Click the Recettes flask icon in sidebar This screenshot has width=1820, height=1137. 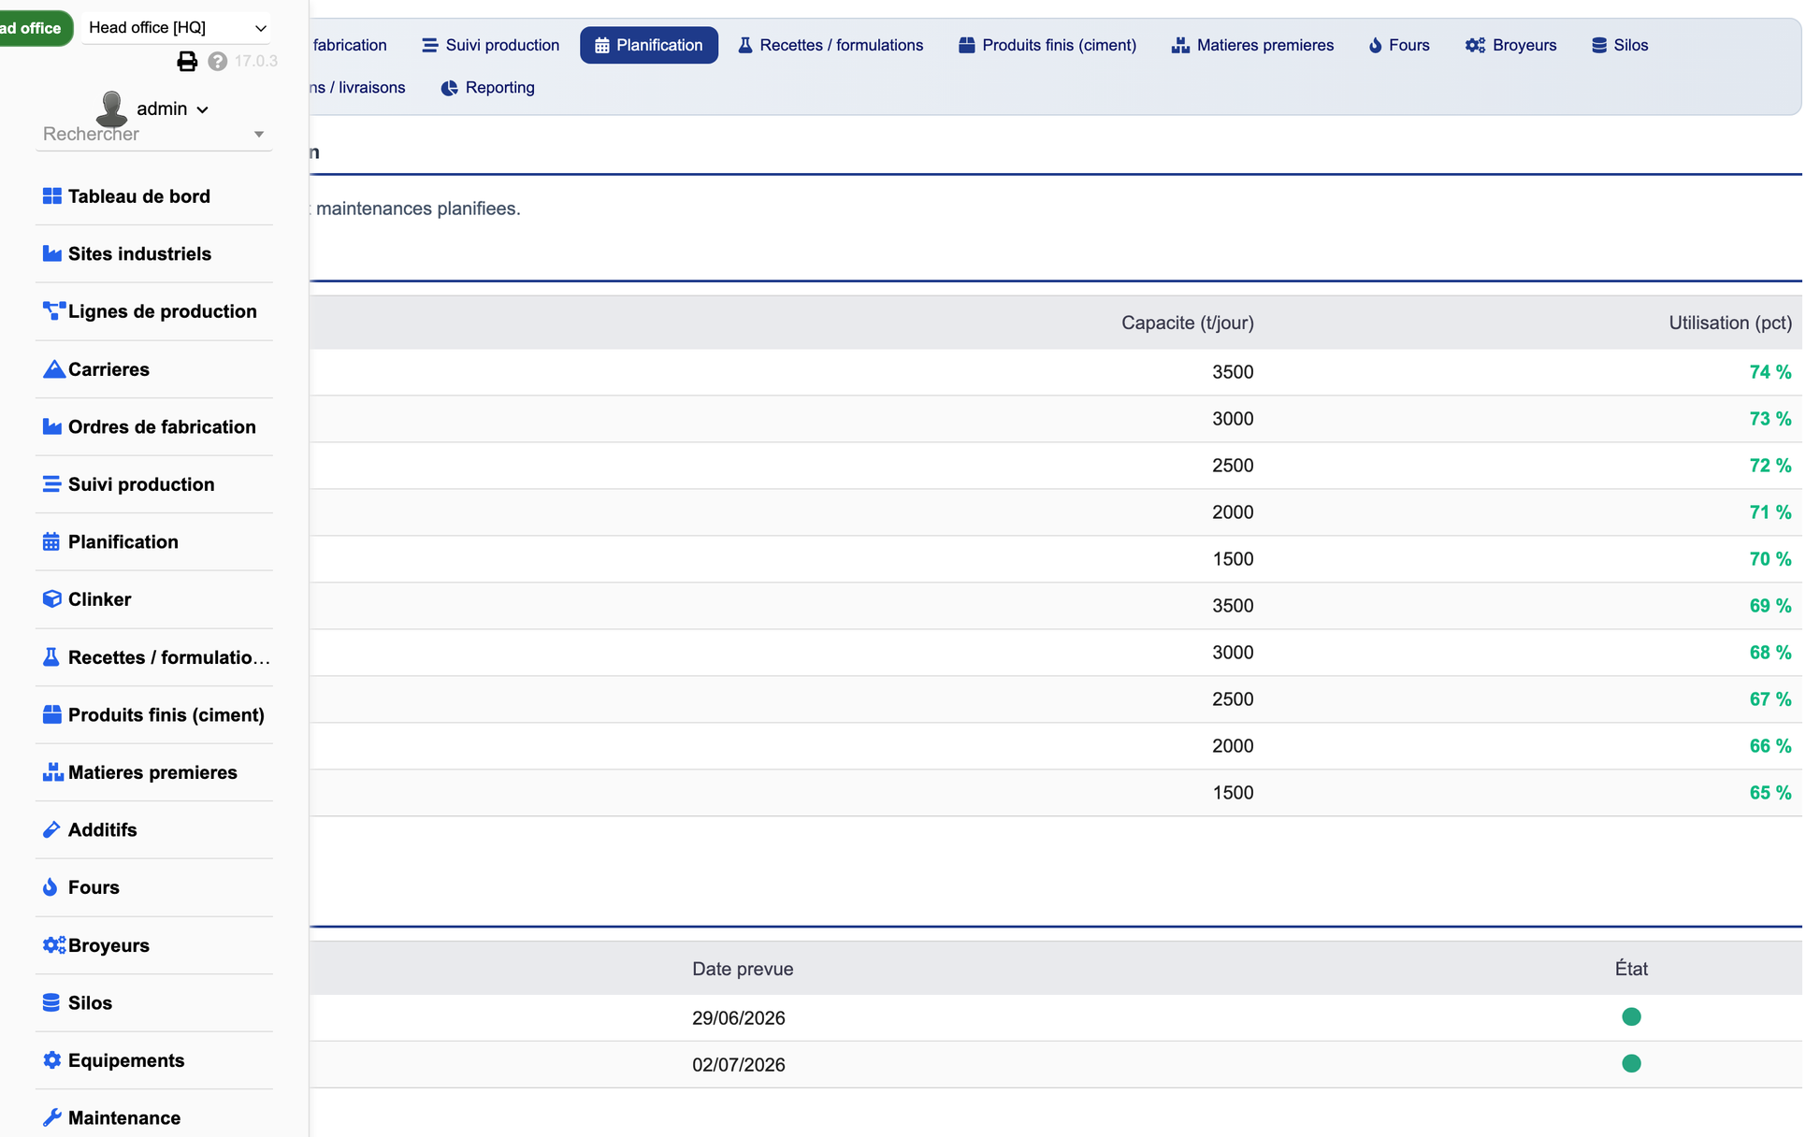click(51, 657)
